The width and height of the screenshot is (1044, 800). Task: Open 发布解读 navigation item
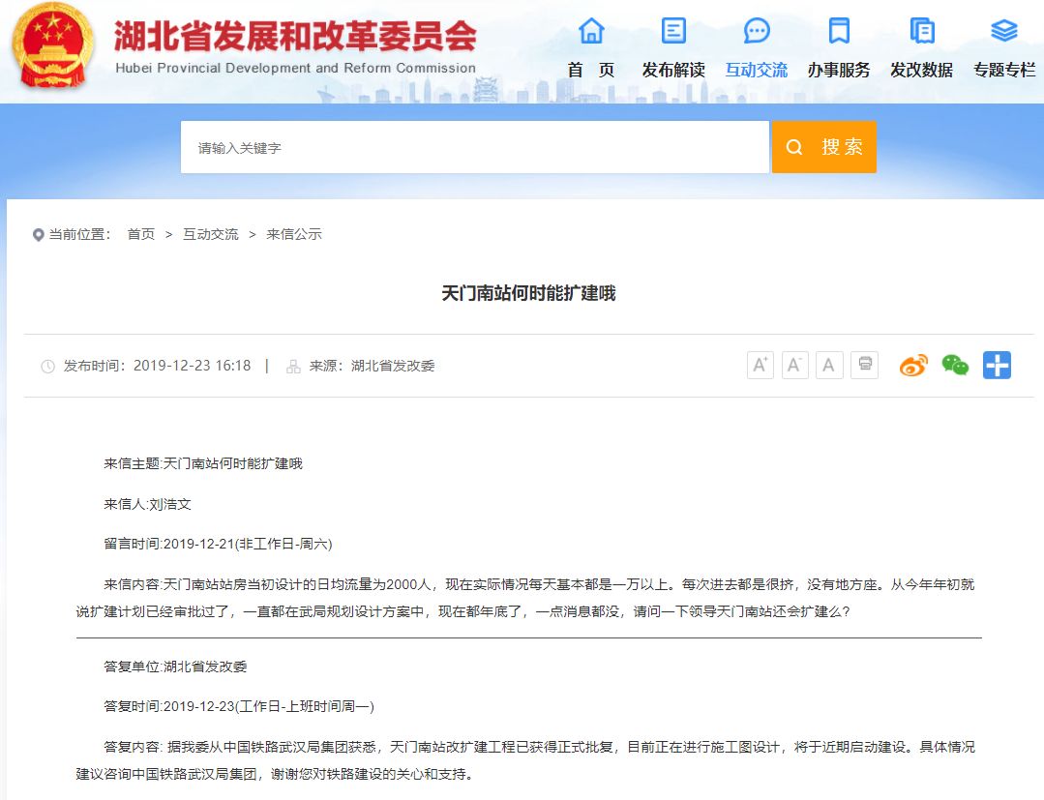pos(673,48)
